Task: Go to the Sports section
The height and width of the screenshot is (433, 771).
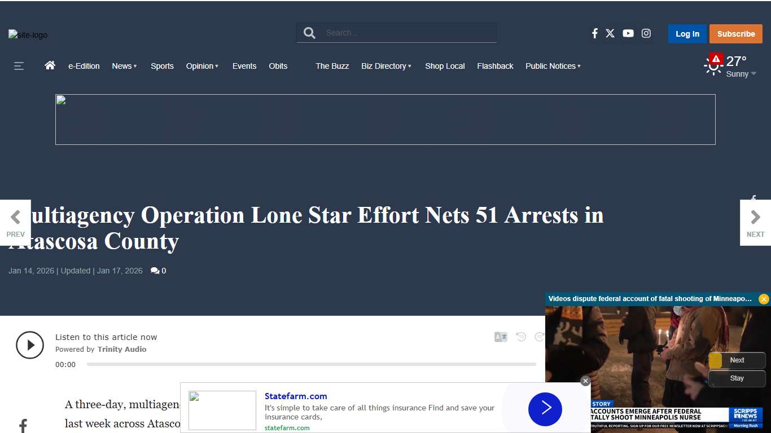Action: point(162,66)
